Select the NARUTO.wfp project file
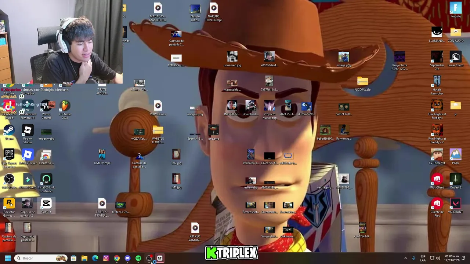The width and height of the screenshot is (470, 264). pyautogui.click(x=28, y=181)
